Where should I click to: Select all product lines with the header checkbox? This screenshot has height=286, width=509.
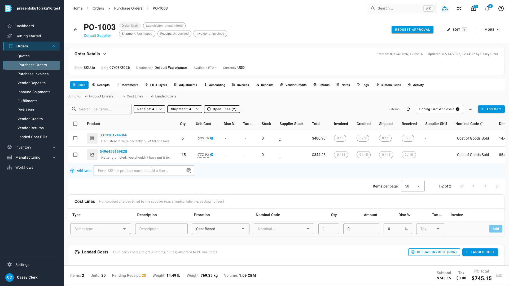[75, 124]
